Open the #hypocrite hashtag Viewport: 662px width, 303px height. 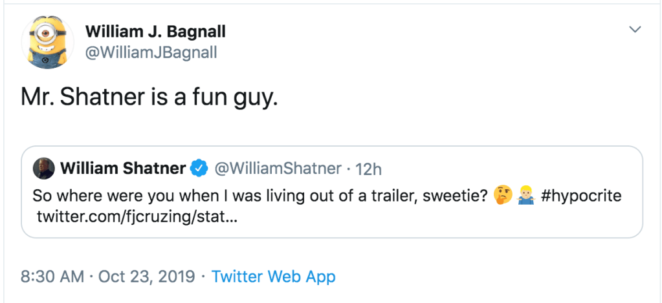point(580,195)
